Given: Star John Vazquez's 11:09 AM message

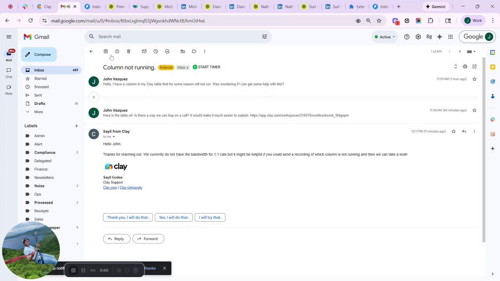Looking at the screenshot, I should (474, 79).
